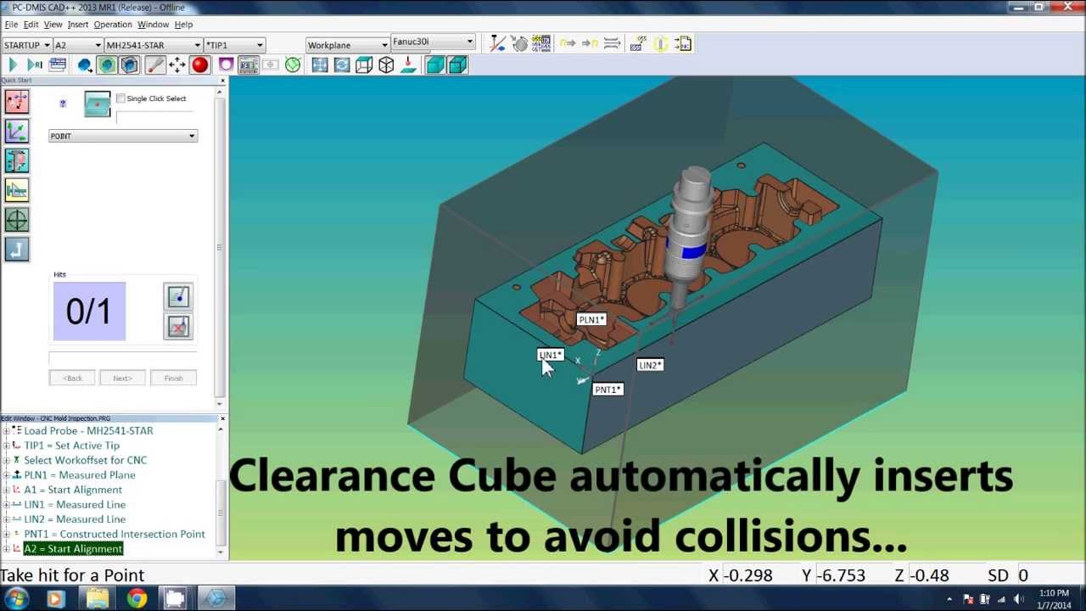Click the Quick Start panel vertical scrollbar
Viewport: 1086px width, 611px height.
(221, 246)
